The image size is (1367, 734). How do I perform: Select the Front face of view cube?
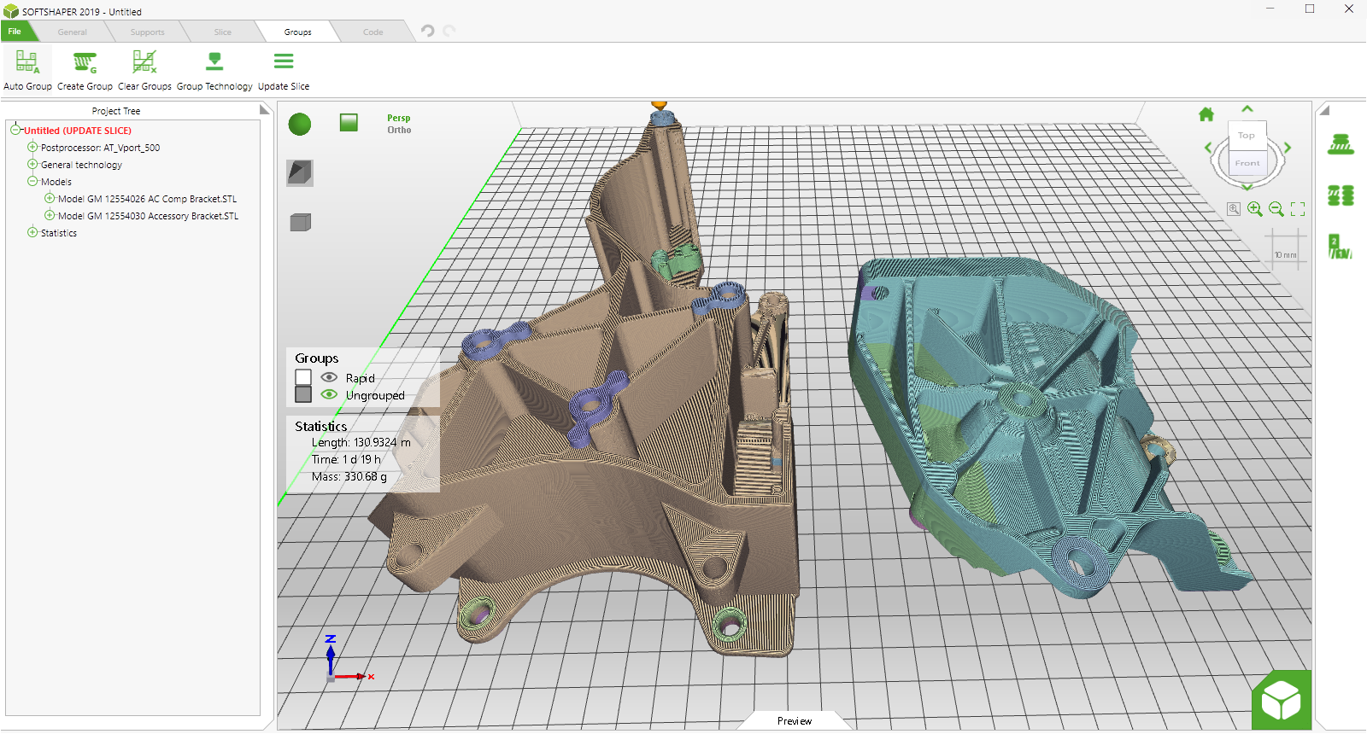(1247, 163)
